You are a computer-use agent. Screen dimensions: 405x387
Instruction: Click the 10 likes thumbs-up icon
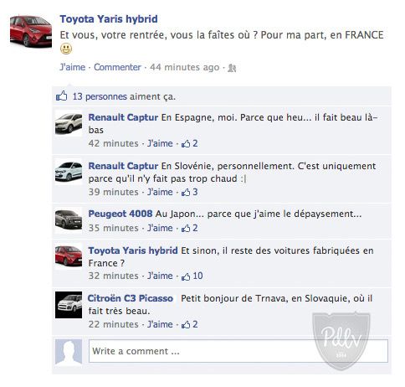click(x=186, y=276)
